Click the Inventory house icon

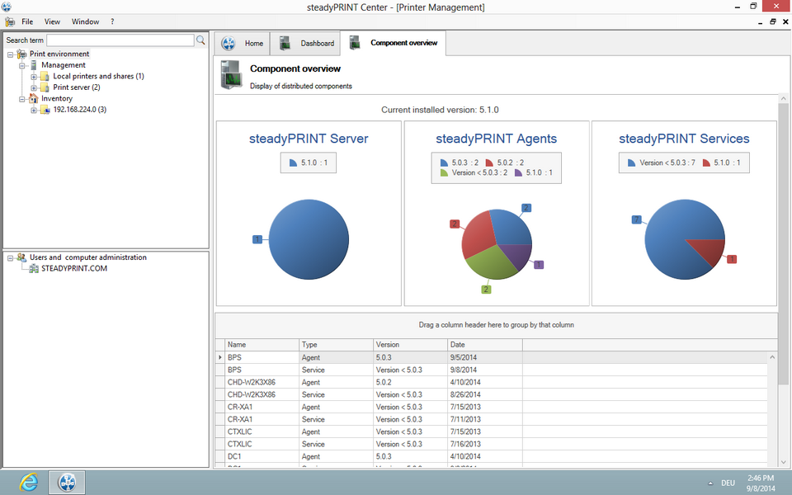pos(33,98)
